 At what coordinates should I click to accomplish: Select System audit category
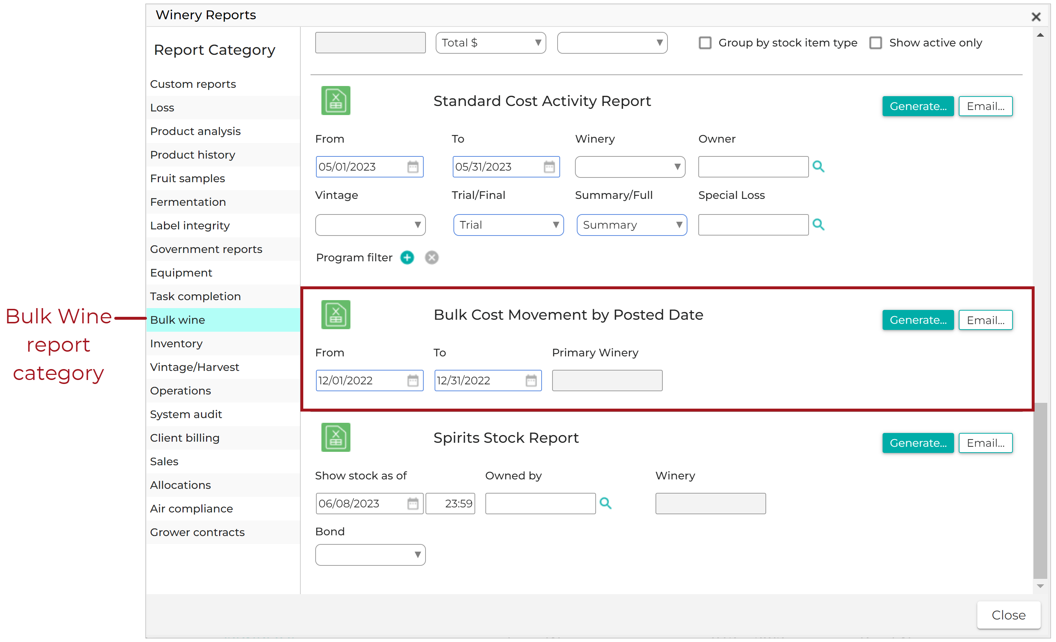click(223, 414)
